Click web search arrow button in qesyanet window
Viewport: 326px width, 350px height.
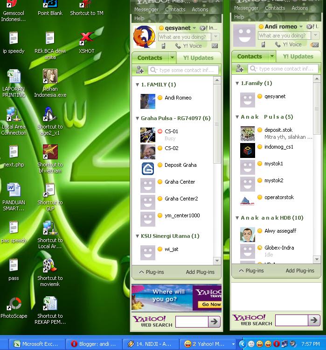pos(215,321)
